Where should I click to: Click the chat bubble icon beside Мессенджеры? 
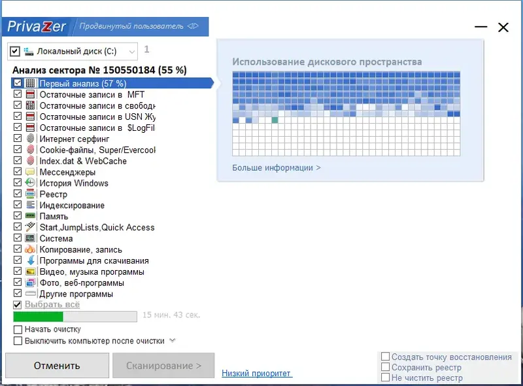30,171
